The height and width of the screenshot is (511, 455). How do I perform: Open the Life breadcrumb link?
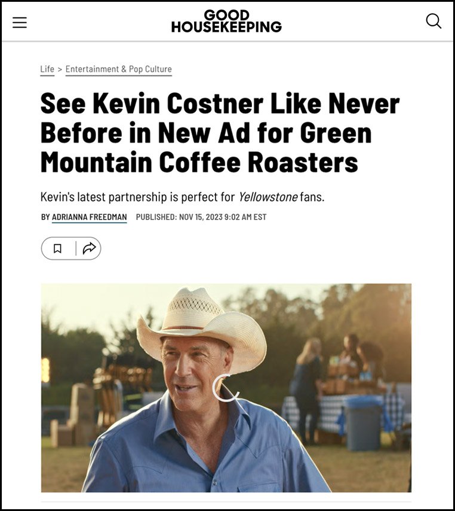[47, 69]
